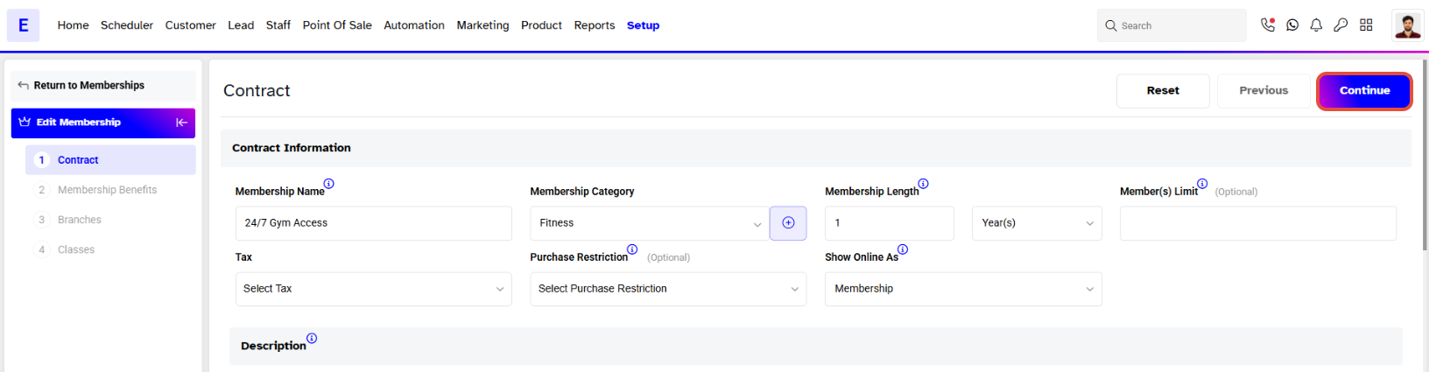Screen dimensions: 1429x372
Task: Add a new membership category
Action: [788, 223]
